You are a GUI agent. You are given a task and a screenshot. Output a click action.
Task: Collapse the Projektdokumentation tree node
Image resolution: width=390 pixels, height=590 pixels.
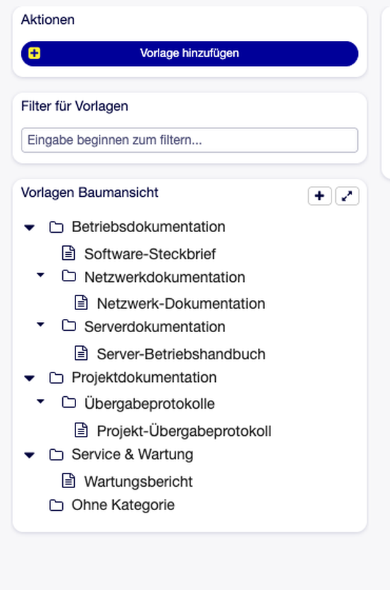pos(30,378)
